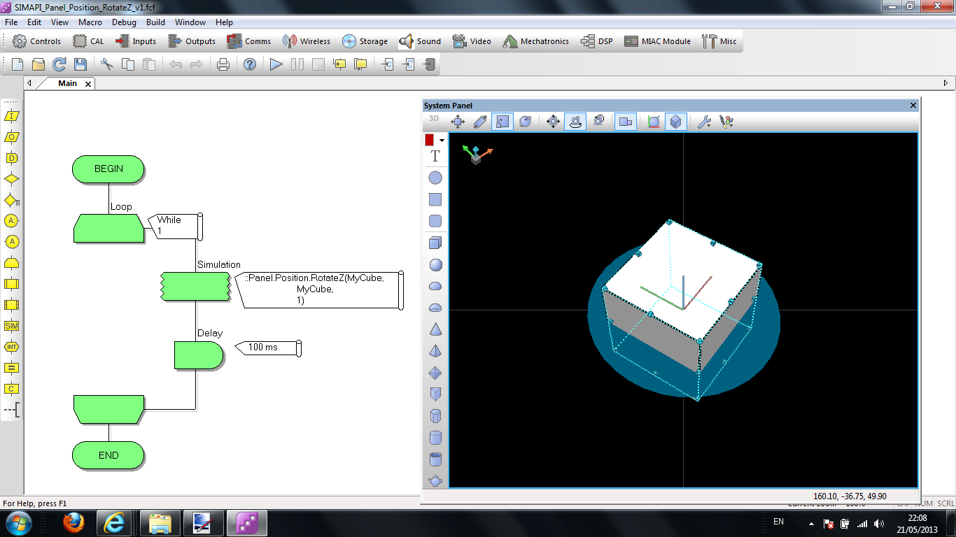The image size is (956, 537).
Task: Expand the Wireless component menu
Action: pos(307,41)
